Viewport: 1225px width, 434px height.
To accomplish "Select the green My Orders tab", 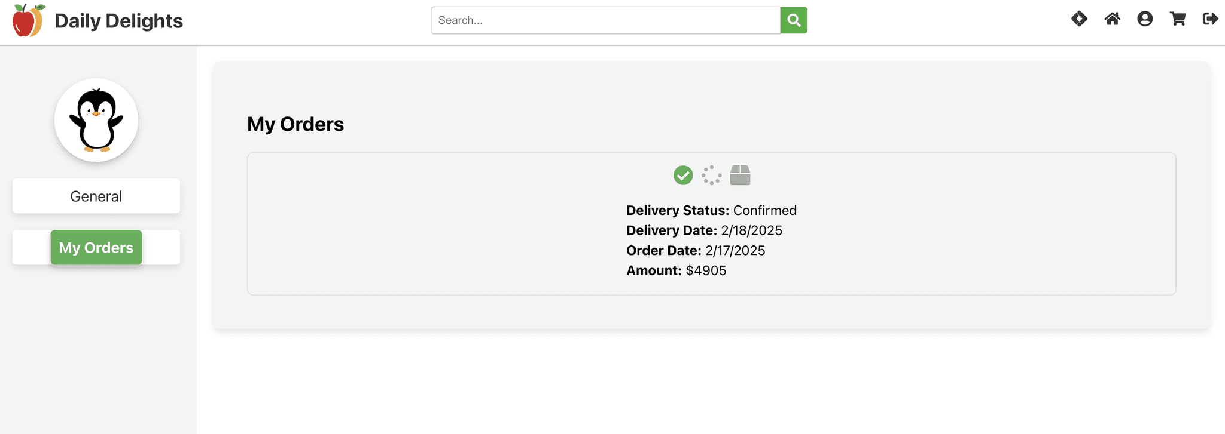I will 96,247.
